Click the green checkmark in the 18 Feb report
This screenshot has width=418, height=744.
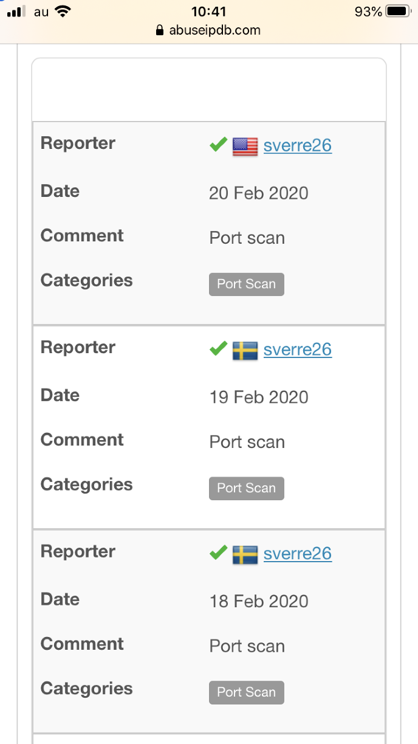tap(218, 554)
